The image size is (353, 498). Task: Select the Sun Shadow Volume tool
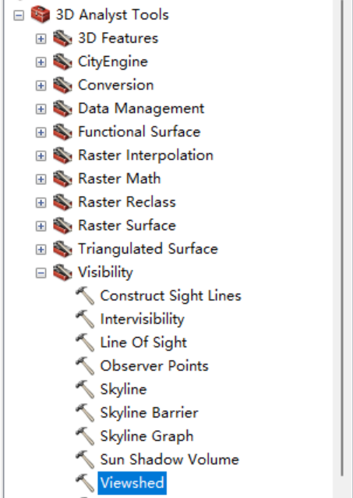pos(169,460)
